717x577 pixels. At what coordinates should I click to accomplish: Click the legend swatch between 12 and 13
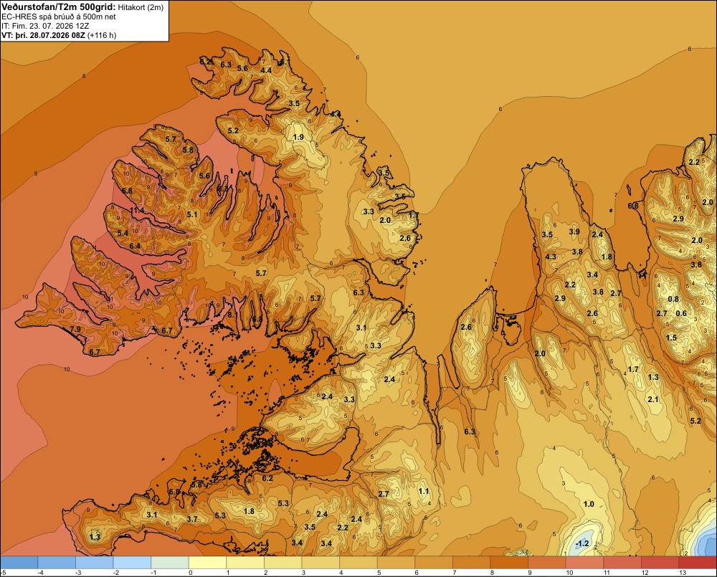coord(660,563)
